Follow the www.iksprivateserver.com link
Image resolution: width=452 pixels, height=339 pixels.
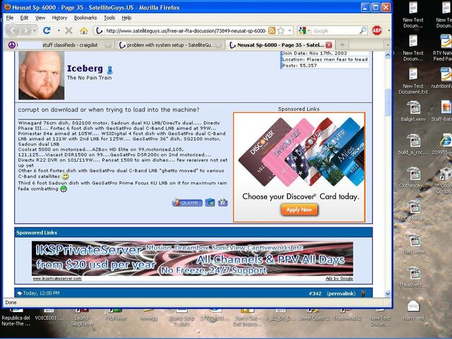57,278
